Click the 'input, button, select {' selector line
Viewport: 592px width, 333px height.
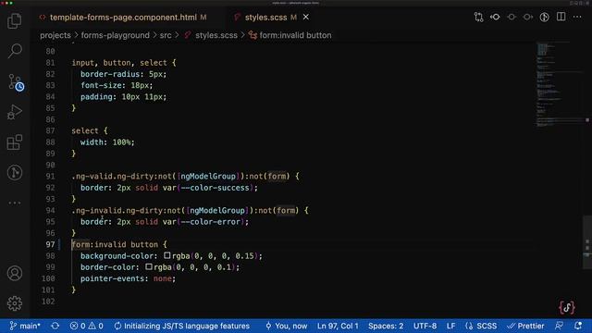tap(124, 63)
